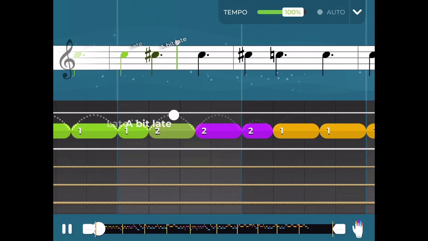
Task: Click the second orange finger 1 note
Action: click(343, 131)
